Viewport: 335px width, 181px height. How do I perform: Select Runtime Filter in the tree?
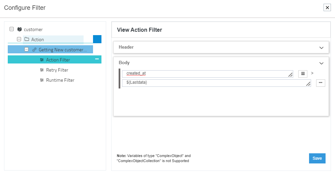pos(60,80)
